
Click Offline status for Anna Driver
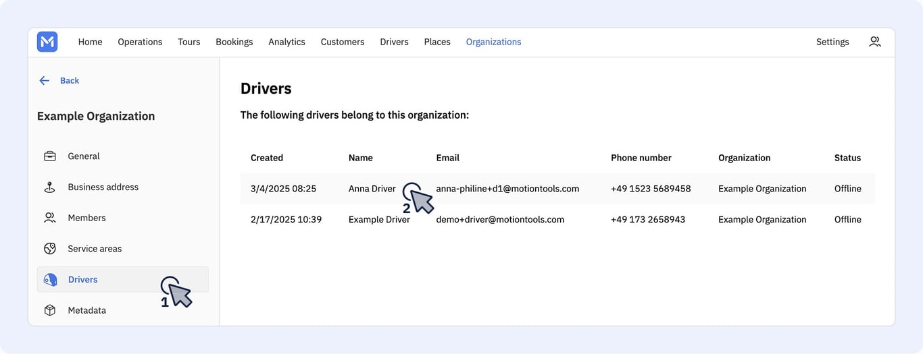click(847, 189)
